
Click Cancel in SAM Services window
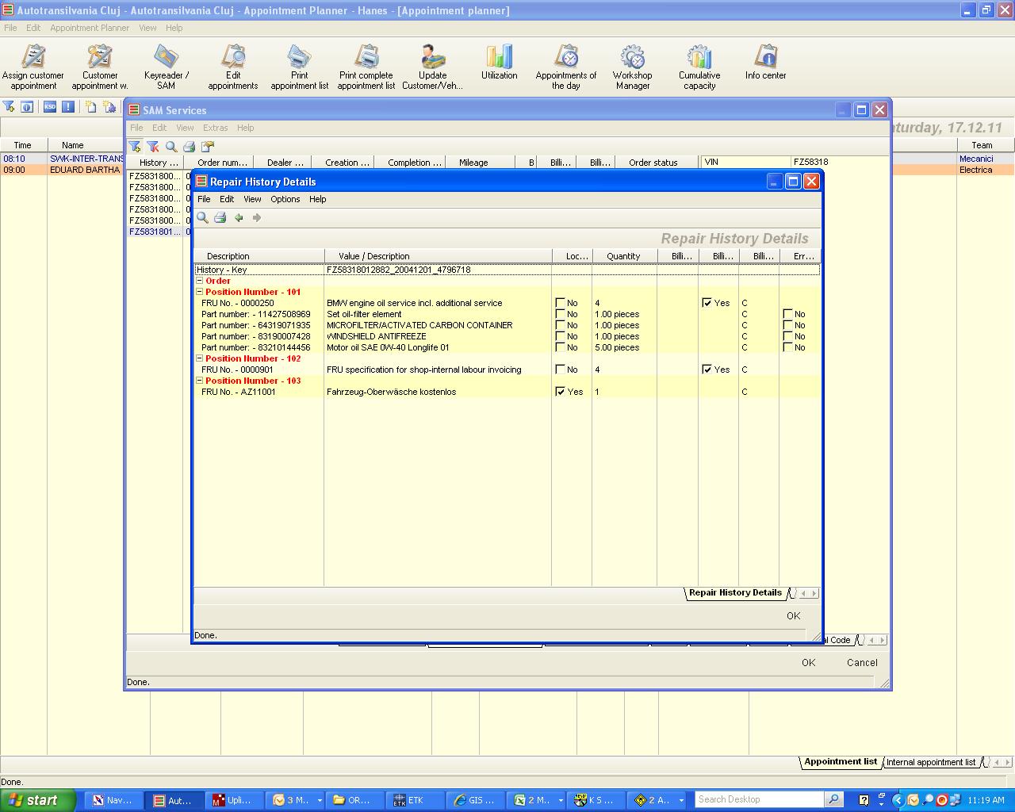click(x=862, y=662)
